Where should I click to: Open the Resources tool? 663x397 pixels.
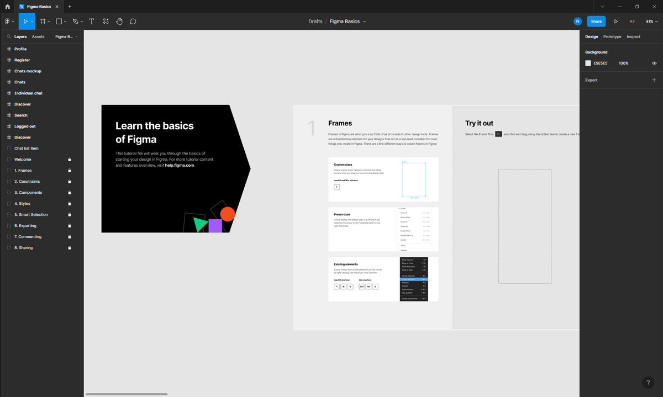[x=106, y=22]
